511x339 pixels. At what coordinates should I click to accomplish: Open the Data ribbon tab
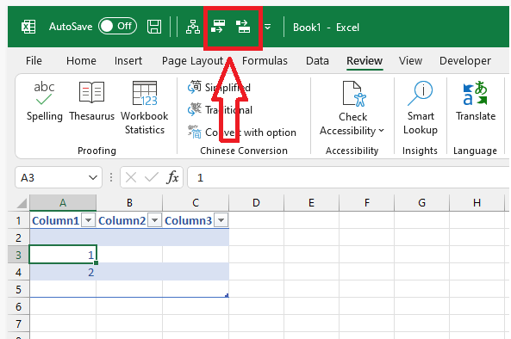click(x=317, y=61)
